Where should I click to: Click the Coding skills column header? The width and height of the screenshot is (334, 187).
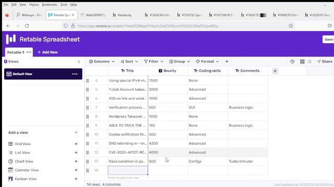208,71
